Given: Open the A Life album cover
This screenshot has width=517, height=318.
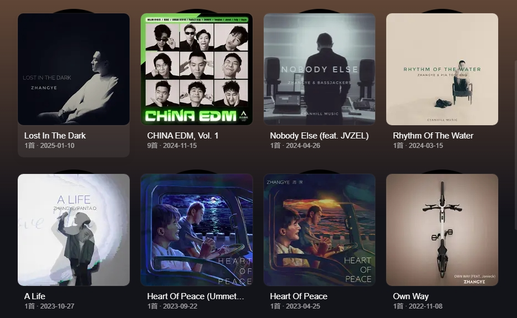Looking at the screenshot, I should coord(74,230).
